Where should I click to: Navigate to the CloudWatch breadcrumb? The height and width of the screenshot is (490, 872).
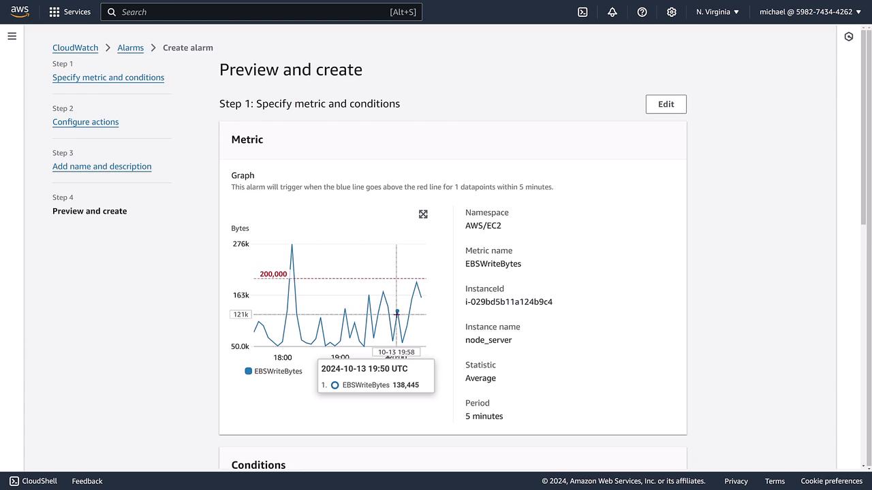tap(75, 48)
